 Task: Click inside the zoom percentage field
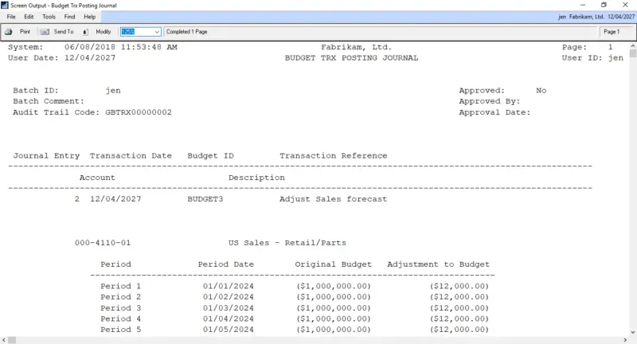point(135,32)
